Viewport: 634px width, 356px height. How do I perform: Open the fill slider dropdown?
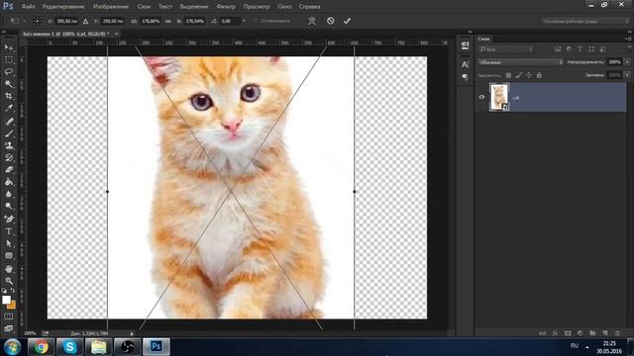pyautogui.click(x=627, y=75)
